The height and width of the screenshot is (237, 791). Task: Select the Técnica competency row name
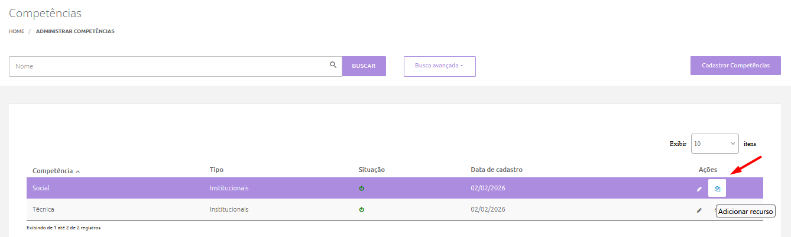43,209
